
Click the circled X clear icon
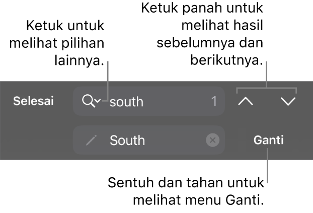click(212, 140)
